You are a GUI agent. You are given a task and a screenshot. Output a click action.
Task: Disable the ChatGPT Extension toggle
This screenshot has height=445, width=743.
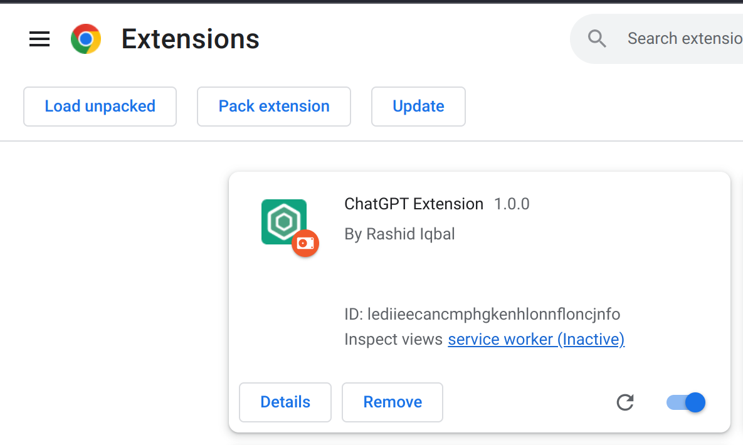685,402
